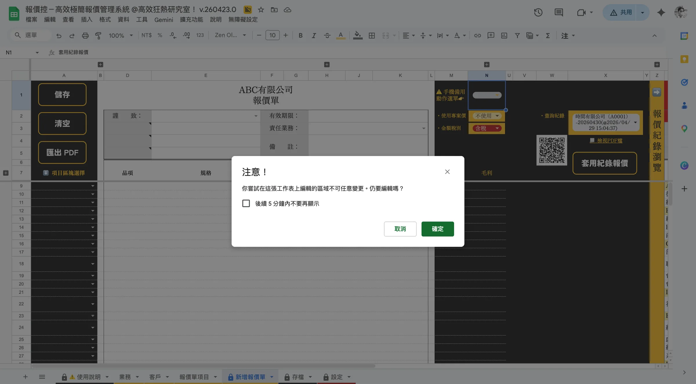
Task: Open the 檔案 menu
Action: (31, 19)
